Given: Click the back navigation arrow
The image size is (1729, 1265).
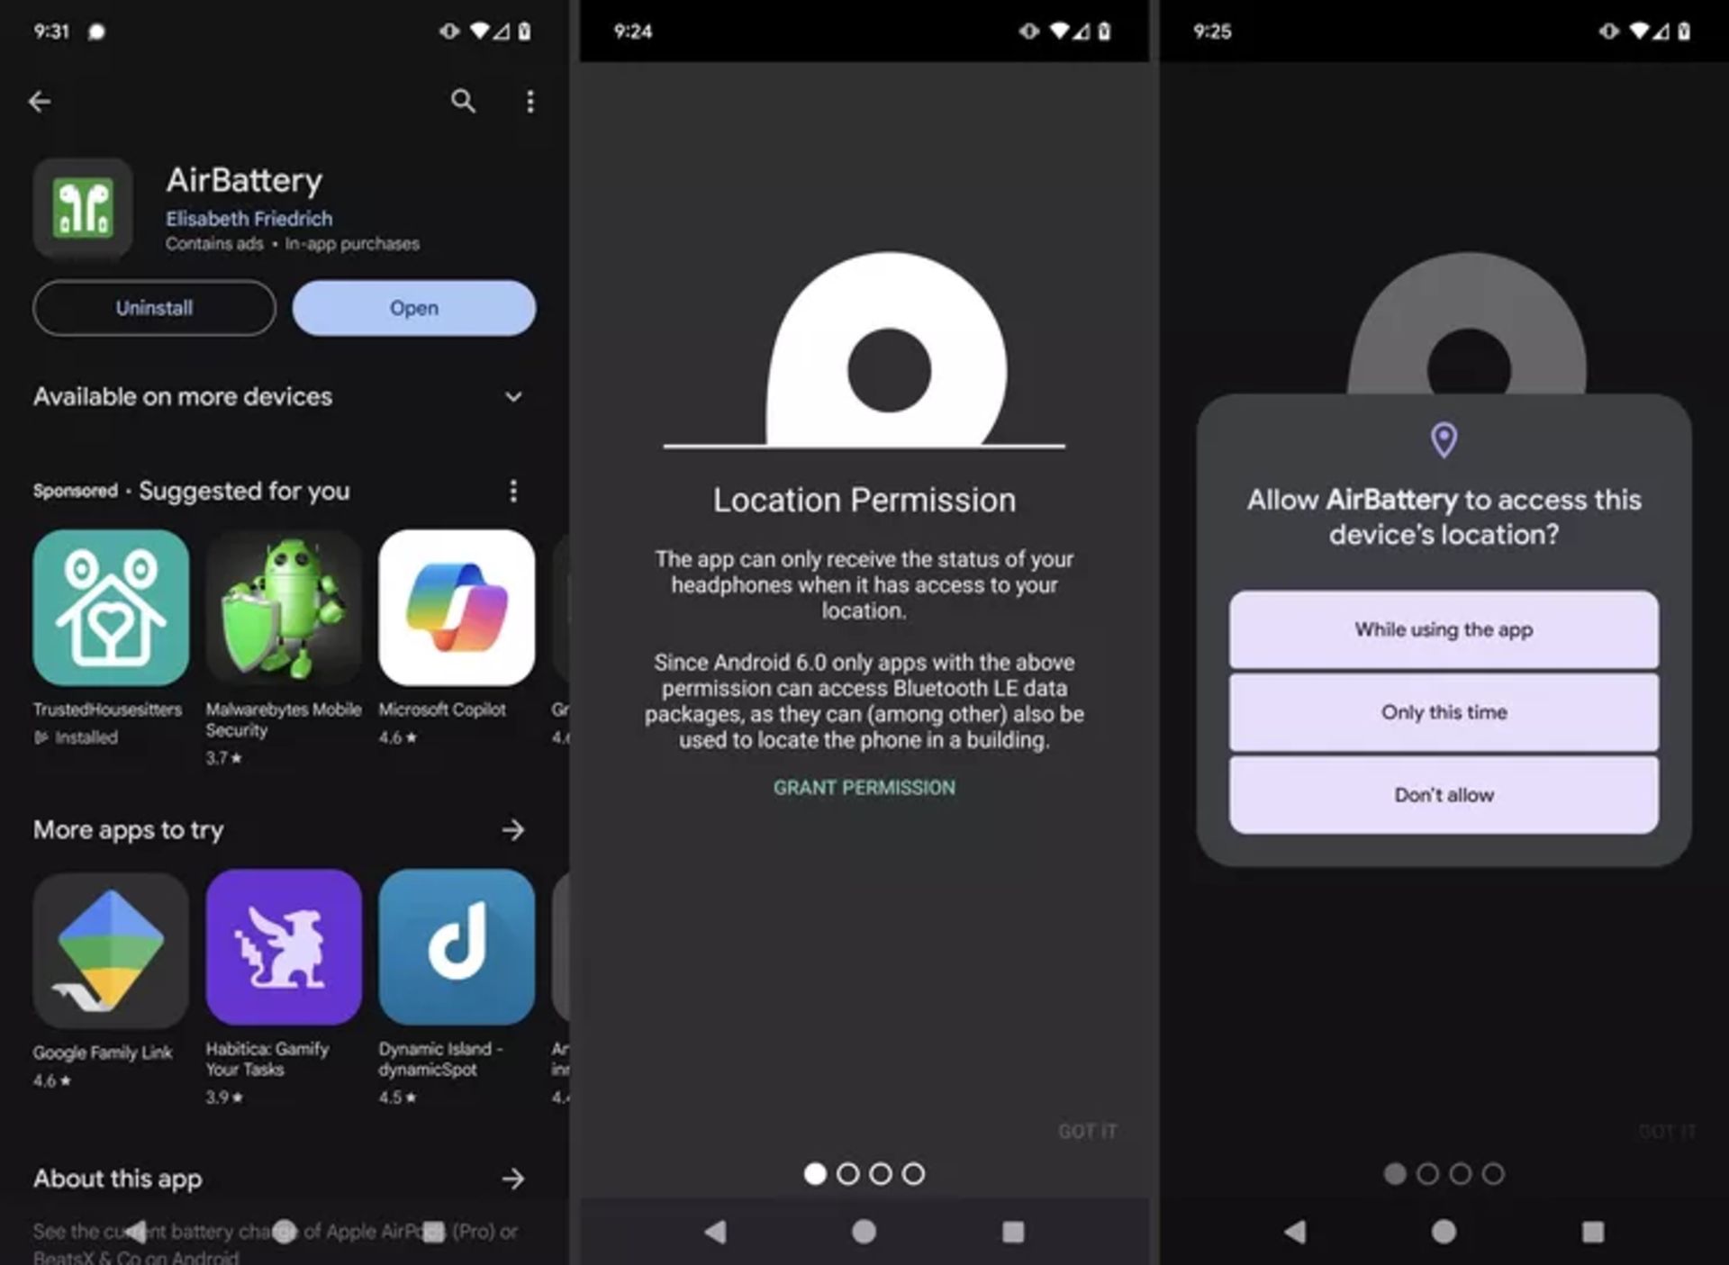Looking at the screenshot, I should coord(39,101).
